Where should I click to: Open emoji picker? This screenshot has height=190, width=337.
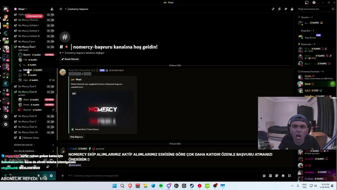[283, 176]
